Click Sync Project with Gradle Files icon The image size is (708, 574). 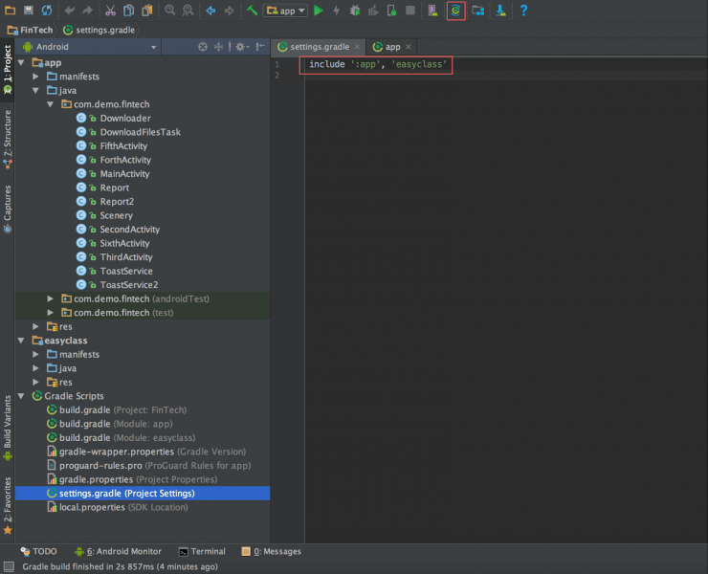(x=455, y=11)
